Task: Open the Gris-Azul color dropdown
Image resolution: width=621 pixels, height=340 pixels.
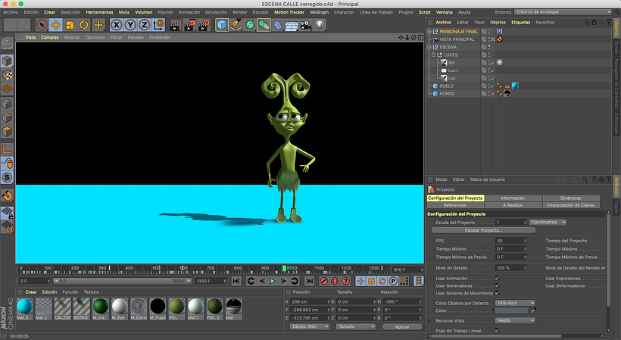Action: pyautogui.click(x=515, y=303)
